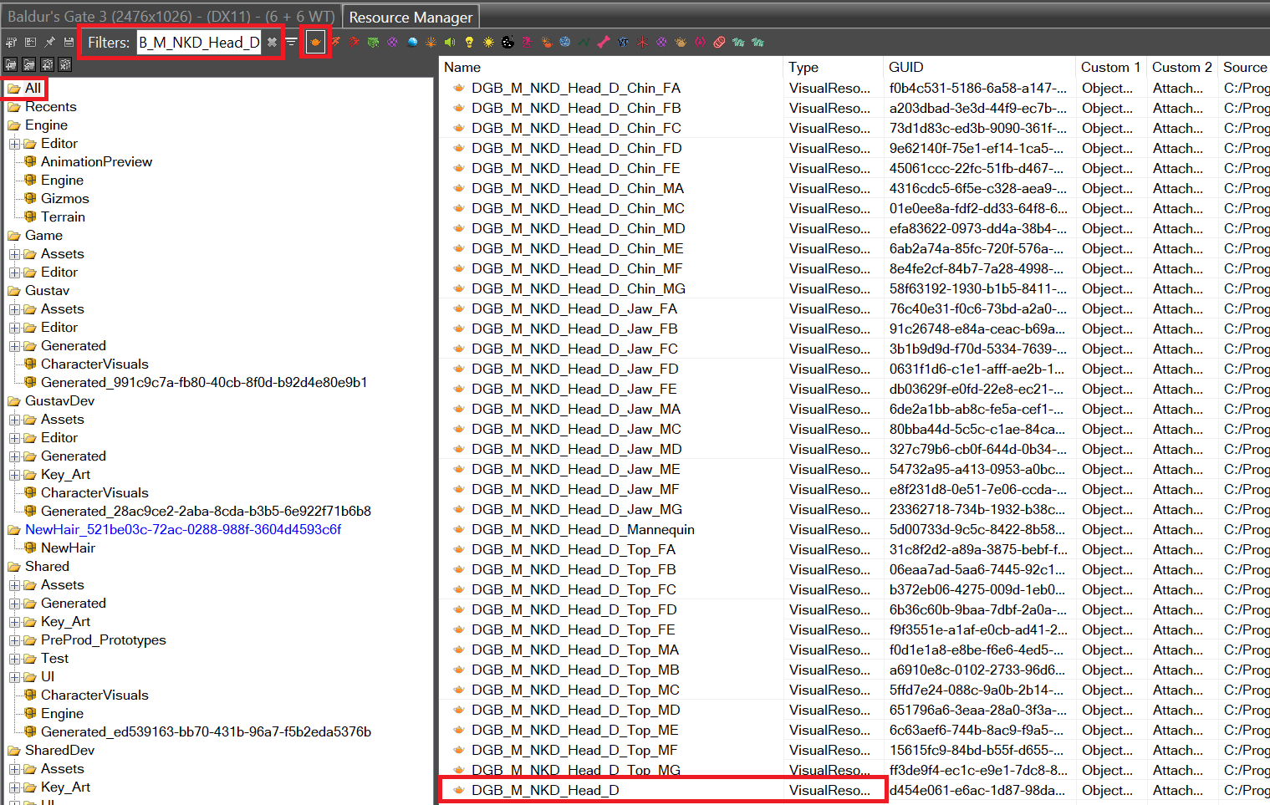1270x805 pixels.
Task: Click the brown basket filter icon
Action: (681, 42)
